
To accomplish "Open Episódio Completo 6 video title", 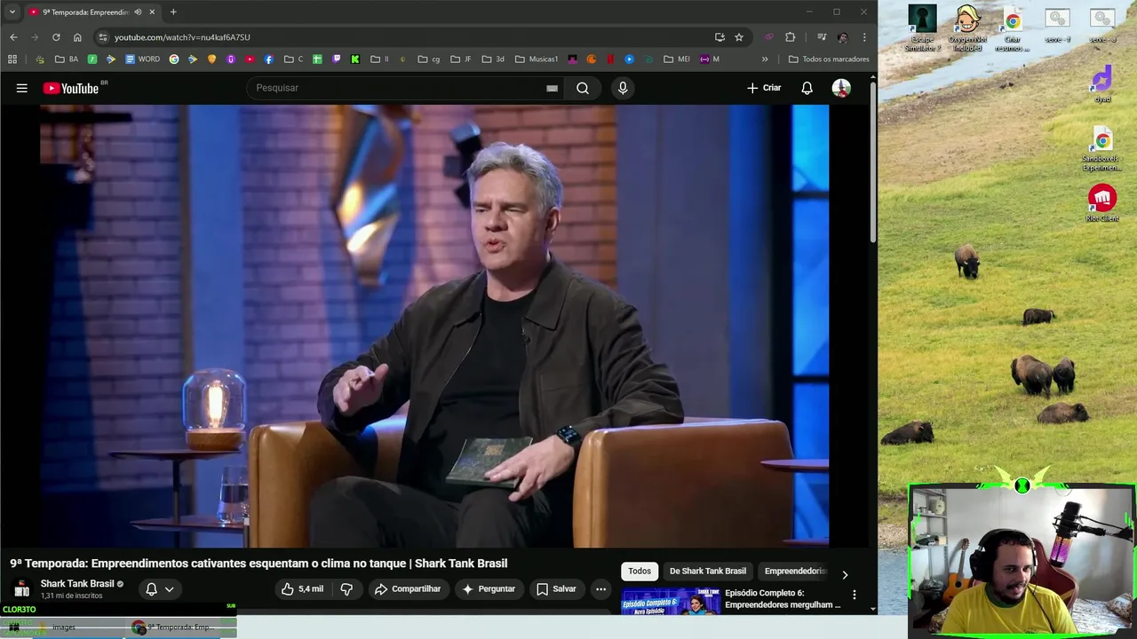I will (782, 599).
